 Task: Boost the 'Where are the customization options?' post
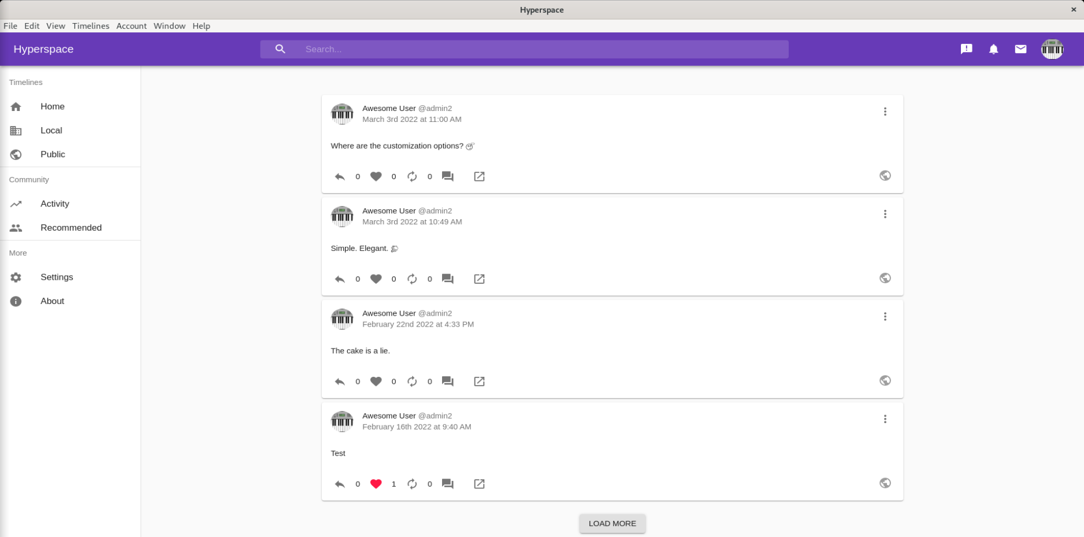(x=411, y=176)
